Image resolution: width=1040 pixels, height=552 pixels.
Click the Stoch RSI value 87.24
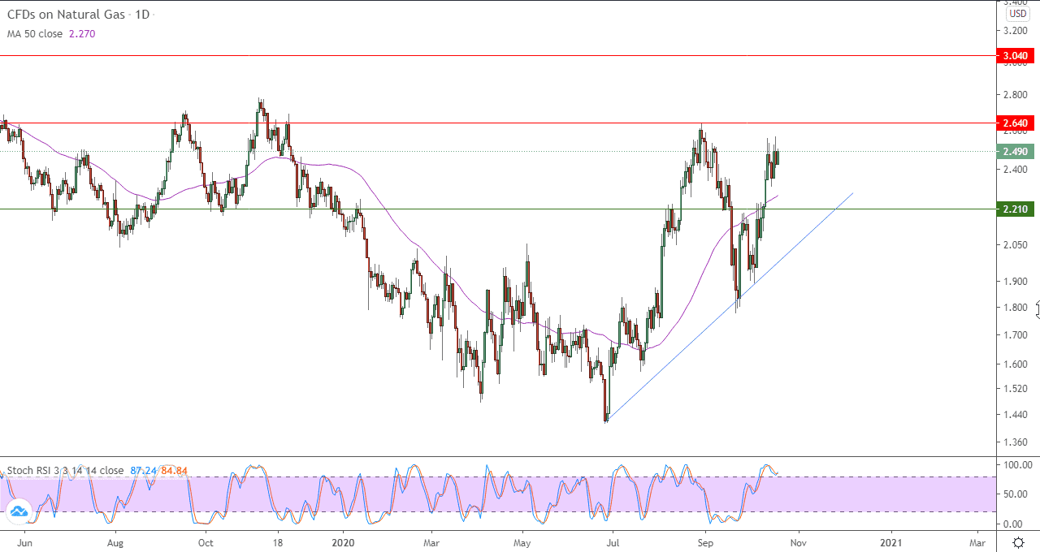click(x=143, y=470)
